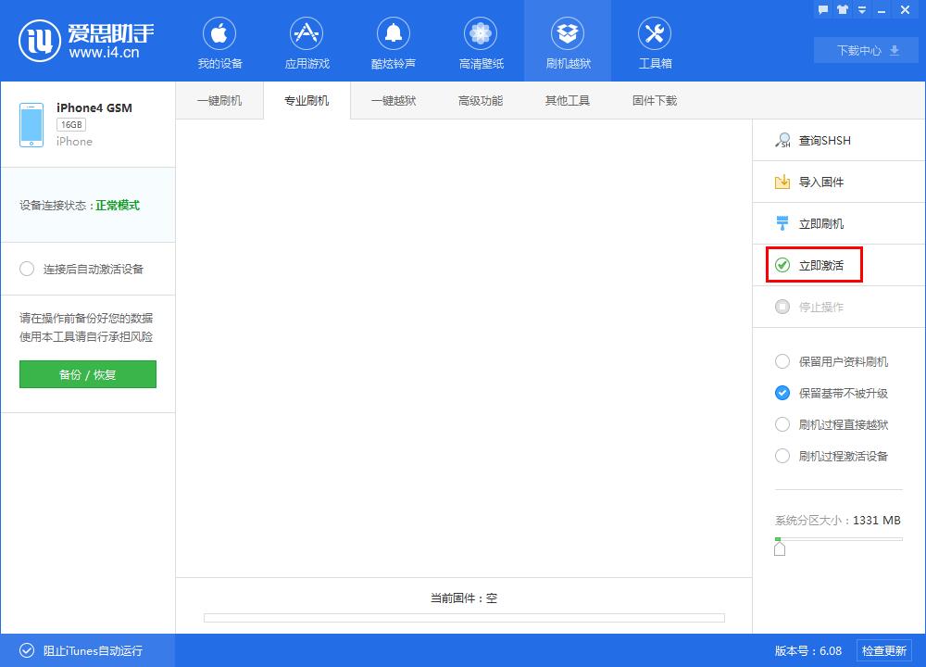Enable 连接后自动激活设备 option
Screen dimensions: 926x667
[83, 269]
